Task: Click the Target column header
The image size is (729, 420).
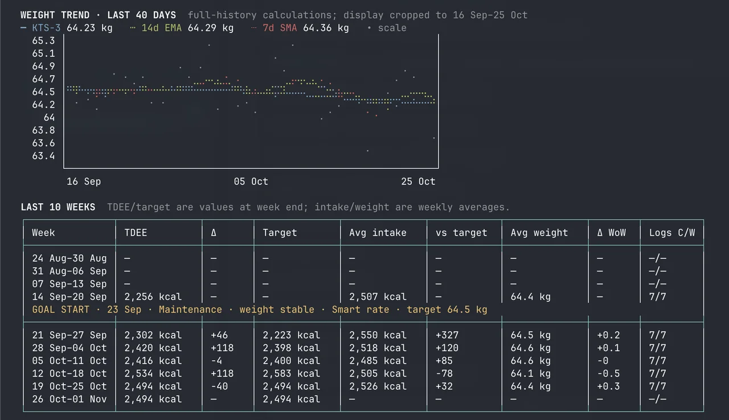Action: pyautogui.click(x=280, y=233)
